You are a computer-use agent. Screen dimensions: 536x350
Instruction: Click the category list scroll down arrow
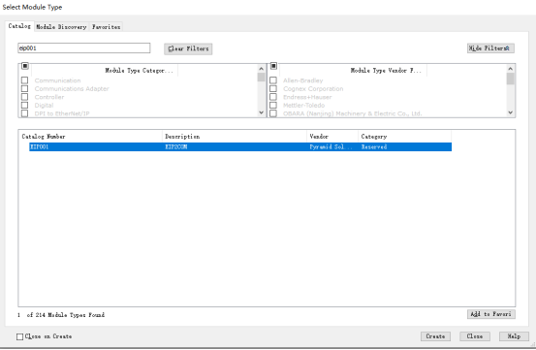tap(262, 112)
